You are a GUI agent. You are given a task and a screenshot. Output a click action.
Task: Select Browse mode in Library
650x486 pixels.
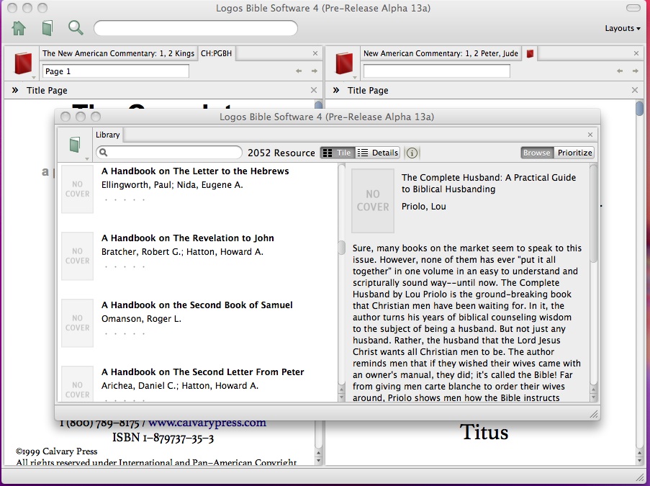click(537, 153)
